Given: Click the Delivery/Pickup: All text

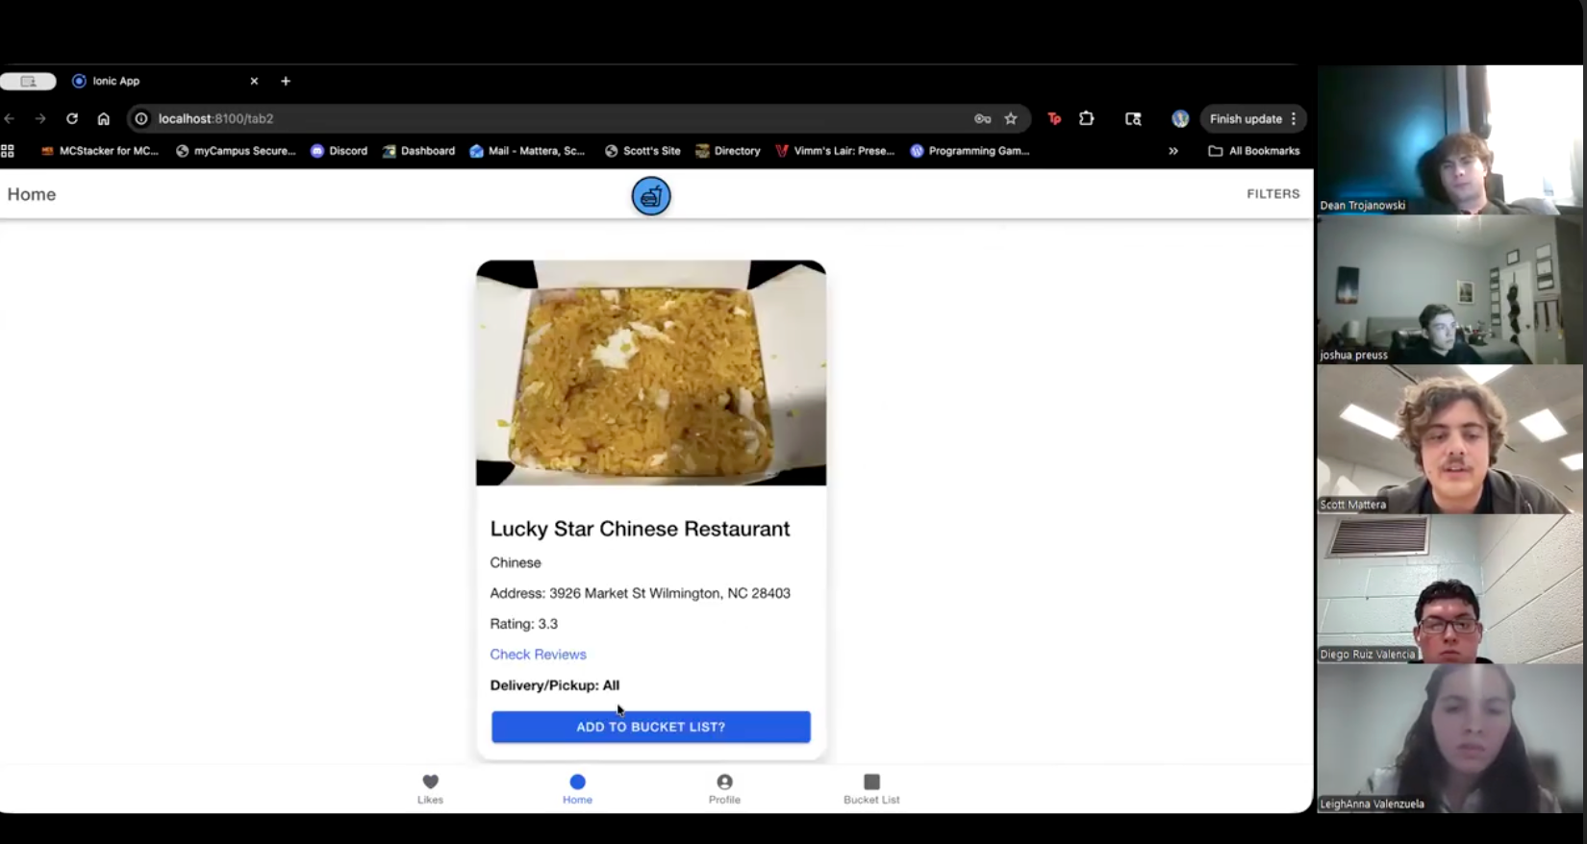Looking at the screenshot, I should click(x=554, y=685).
